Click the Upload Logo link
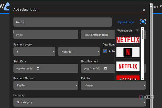 (x=126, y=22)
